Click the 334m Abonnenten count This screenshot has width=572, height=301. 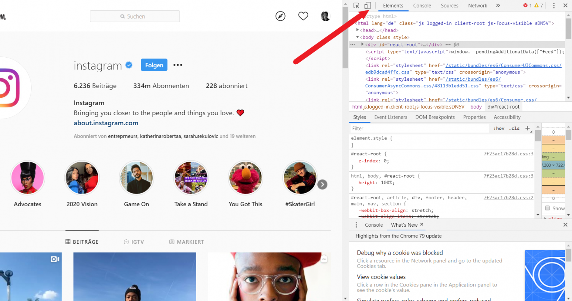161,86
